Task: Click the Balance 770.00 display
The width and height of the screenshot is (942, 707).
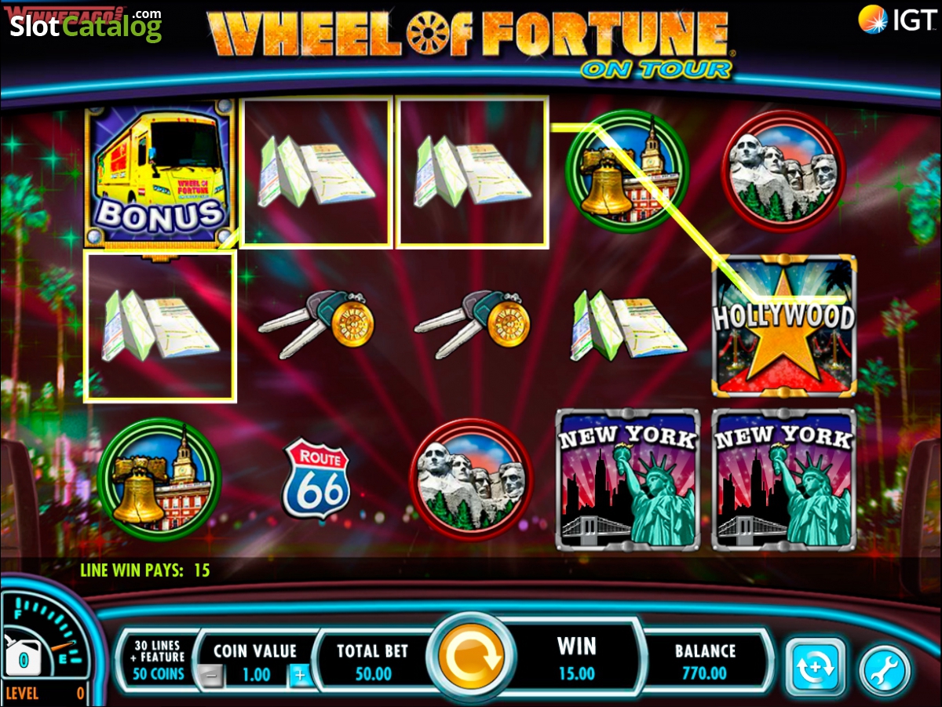Action: pyautogui.click(x=705, y=661)
